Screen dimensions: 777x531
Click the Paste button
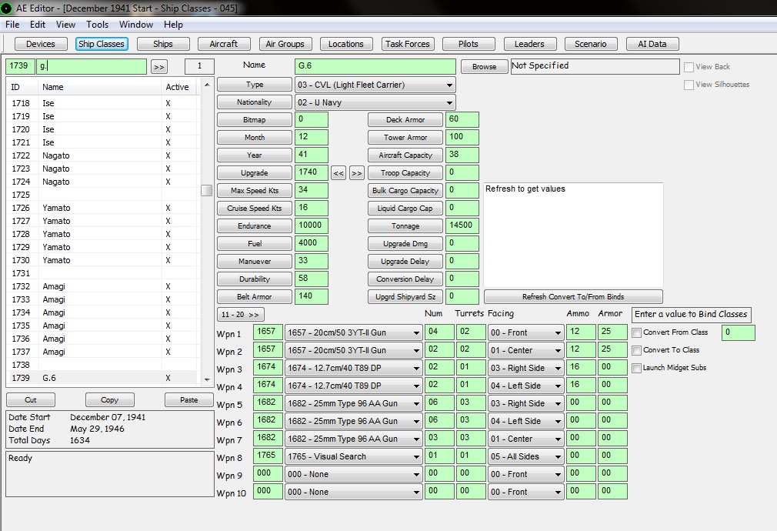tap(188, 400)
